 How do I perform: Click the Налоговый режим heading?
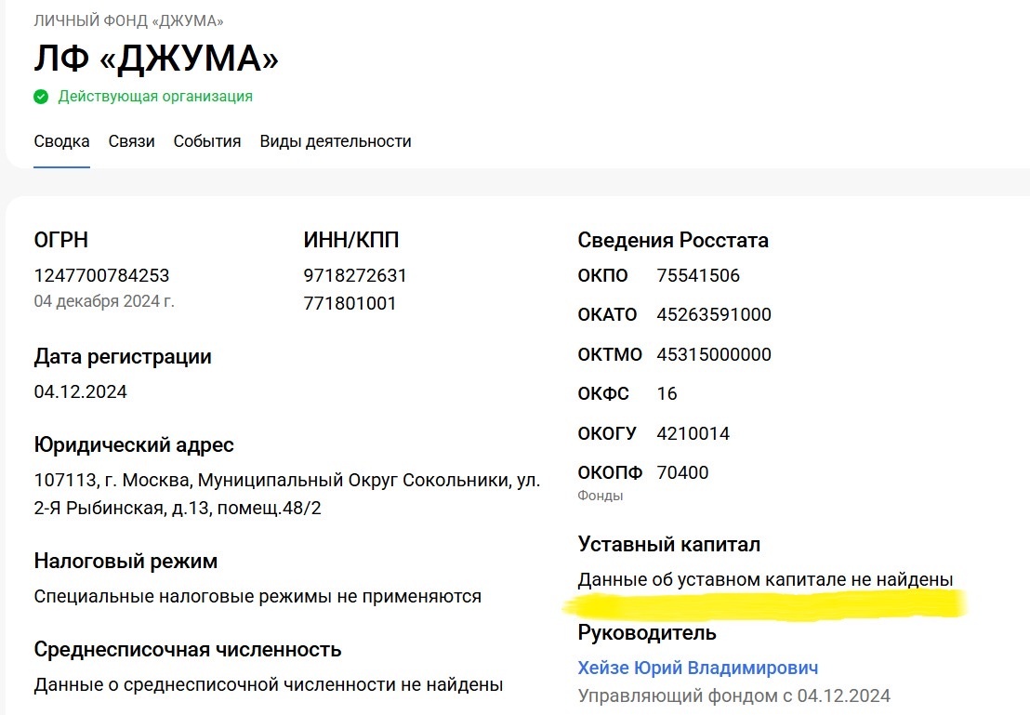[x=125, y=562]
